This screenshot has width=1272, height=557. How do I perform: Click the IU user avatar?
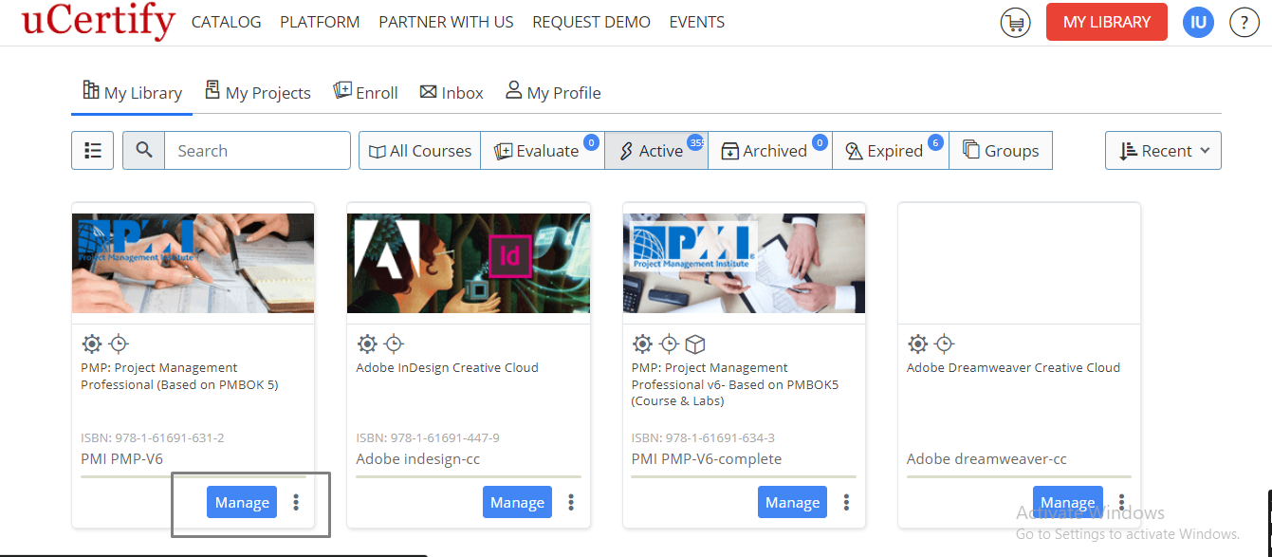click(1198, 22)
